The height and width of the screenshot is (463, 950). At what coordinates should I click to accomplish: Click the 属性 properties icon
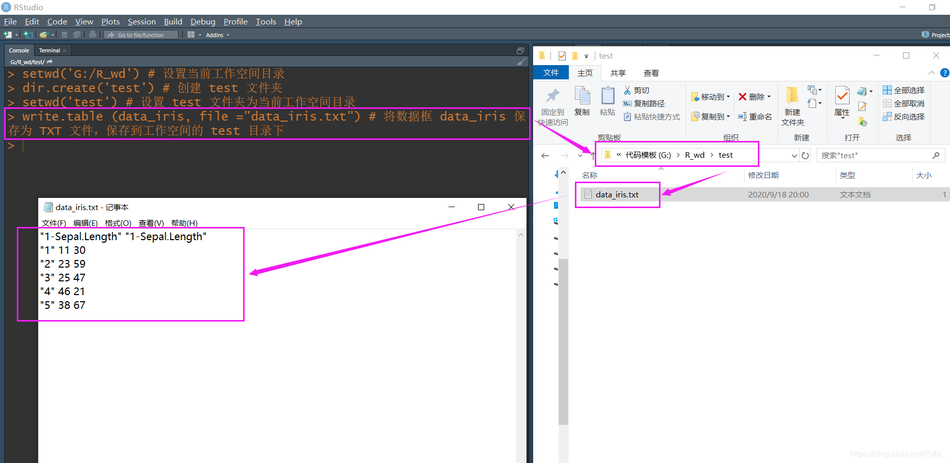[x=842, y=96]
